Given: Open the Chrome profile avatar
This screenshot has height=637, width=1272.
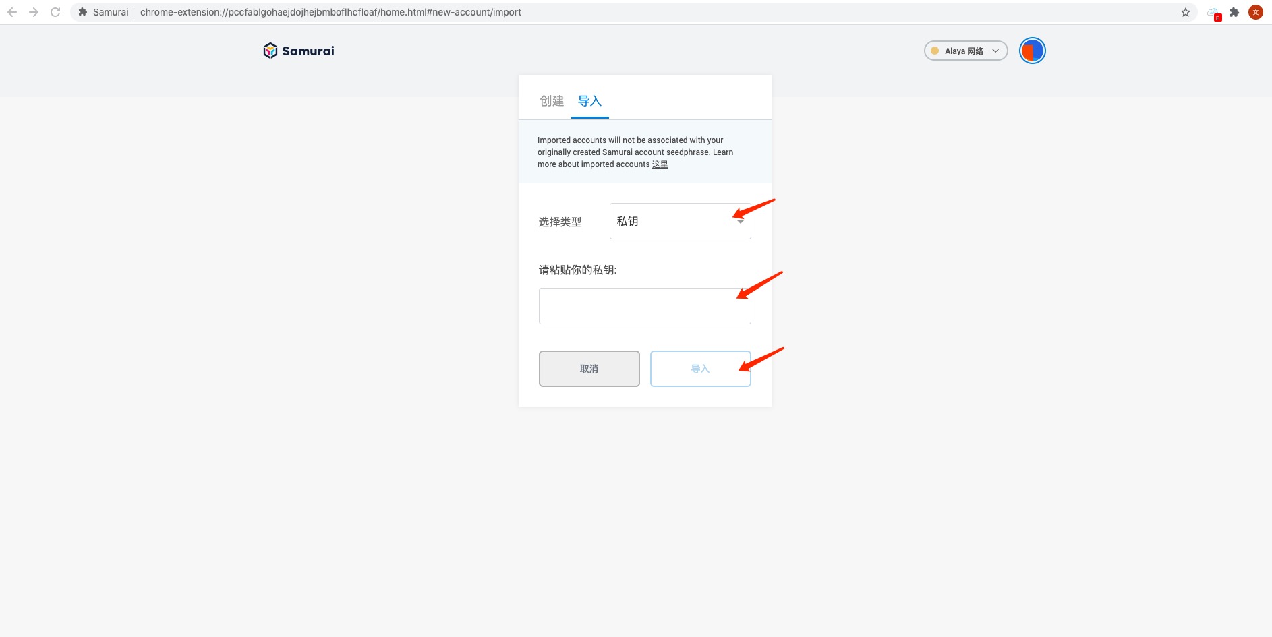Looking at the screenshot, I should [x=1256, y=12].
